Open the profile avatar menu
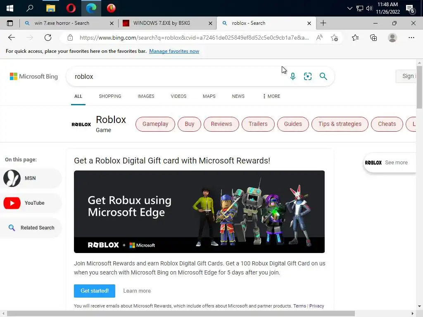423x317 pixels. 392,38
